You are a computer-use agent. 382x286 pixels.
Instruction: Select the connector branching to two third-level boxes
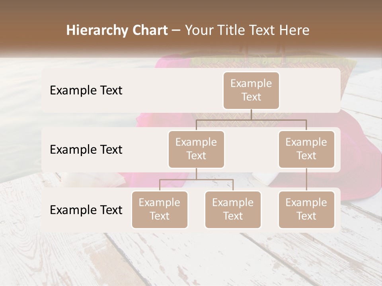tap(196, 180)
